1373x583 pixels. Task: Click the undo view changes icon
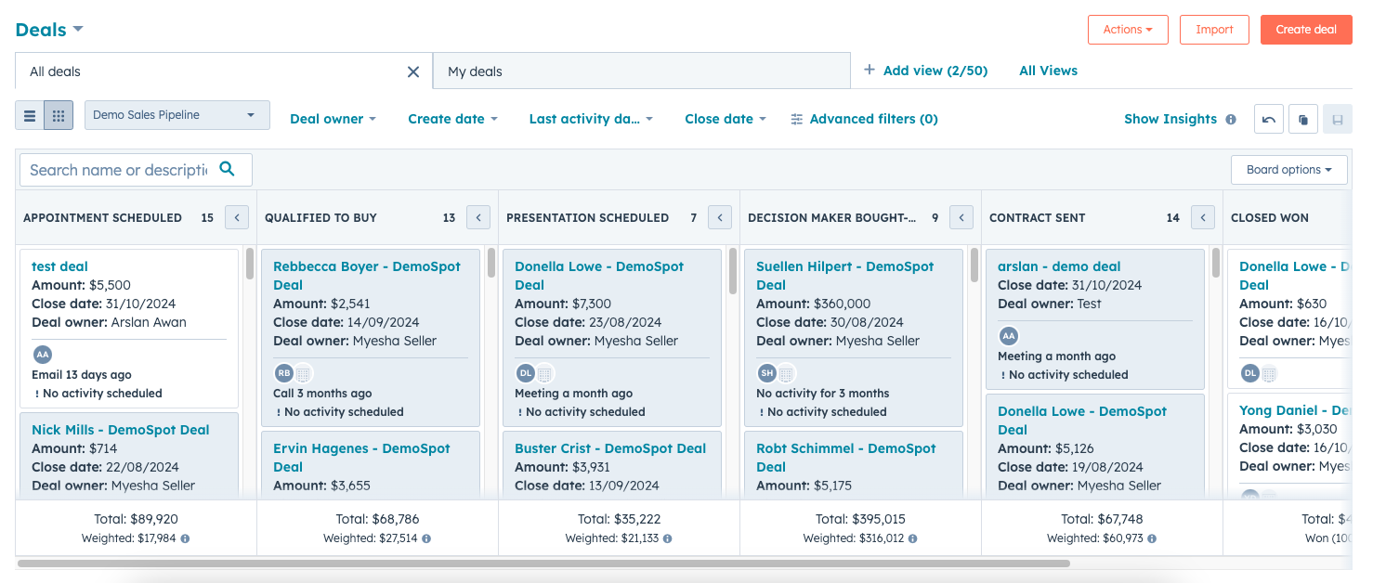pos(1269,119)
